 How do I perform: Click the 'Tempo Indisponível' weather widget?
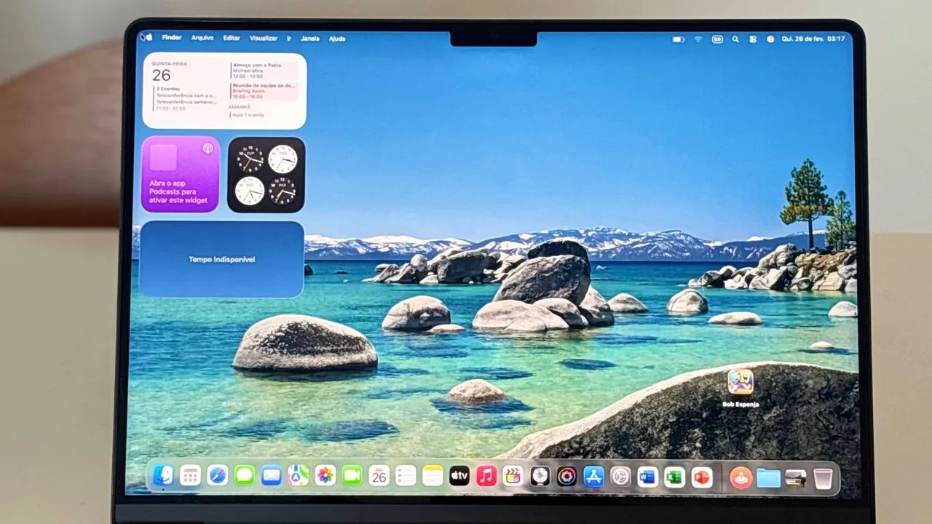[x=222, y=259]
